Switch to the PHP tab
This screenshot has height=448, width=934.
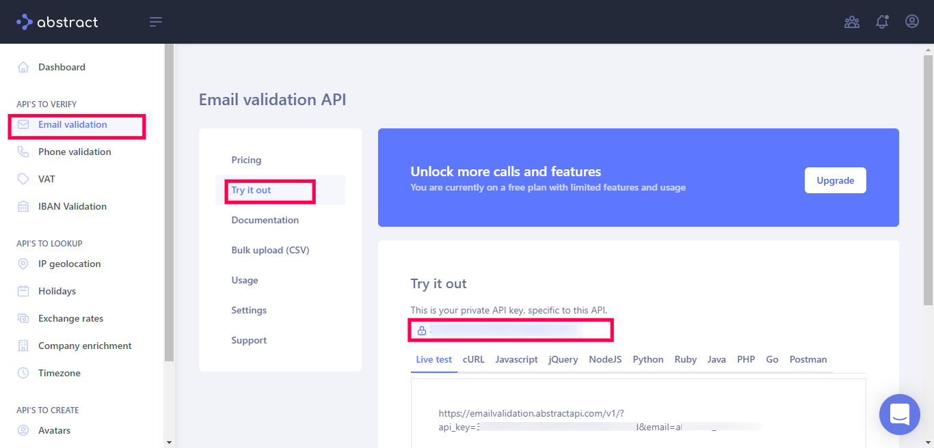(746, 359)
